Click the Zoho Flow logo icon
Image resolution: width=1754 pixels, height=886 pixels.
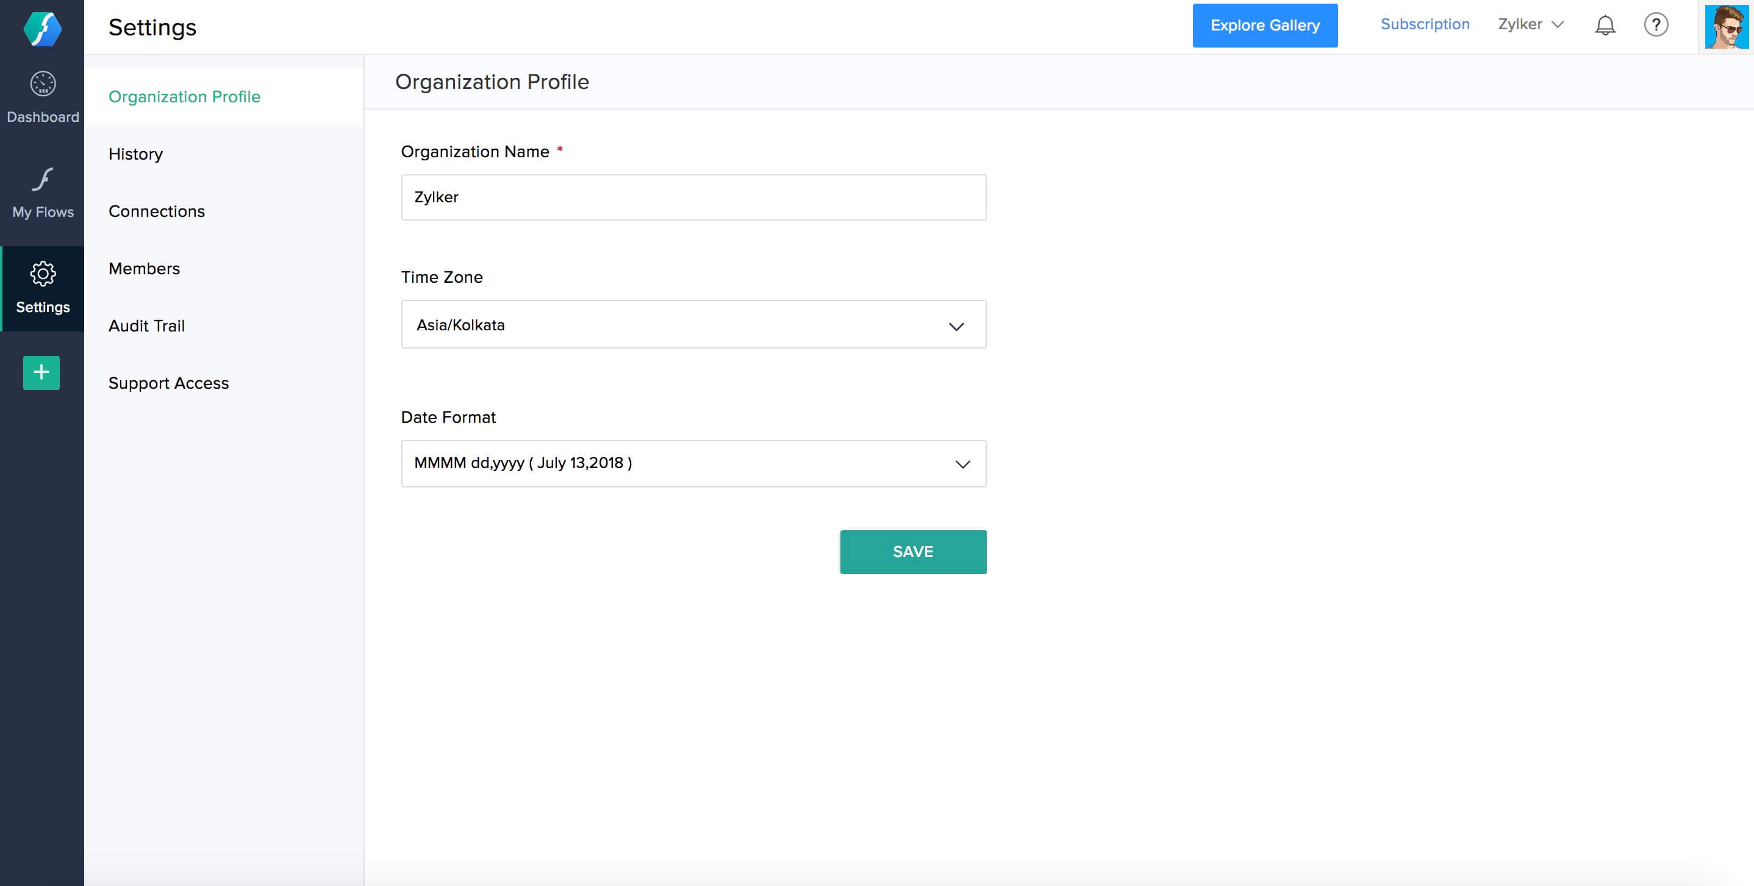42,29
